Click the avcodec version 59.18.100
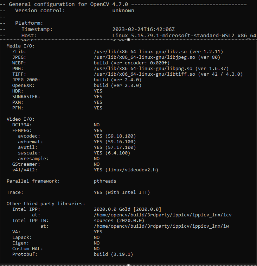Screen dimensions: 257x266 (x=115, y=136)
